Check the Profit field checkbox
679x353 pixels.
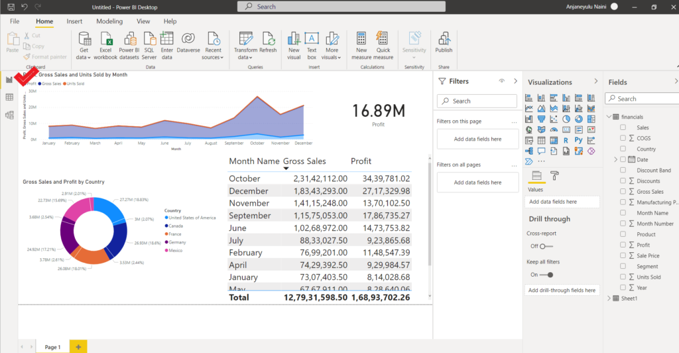(x=623, y=245)
